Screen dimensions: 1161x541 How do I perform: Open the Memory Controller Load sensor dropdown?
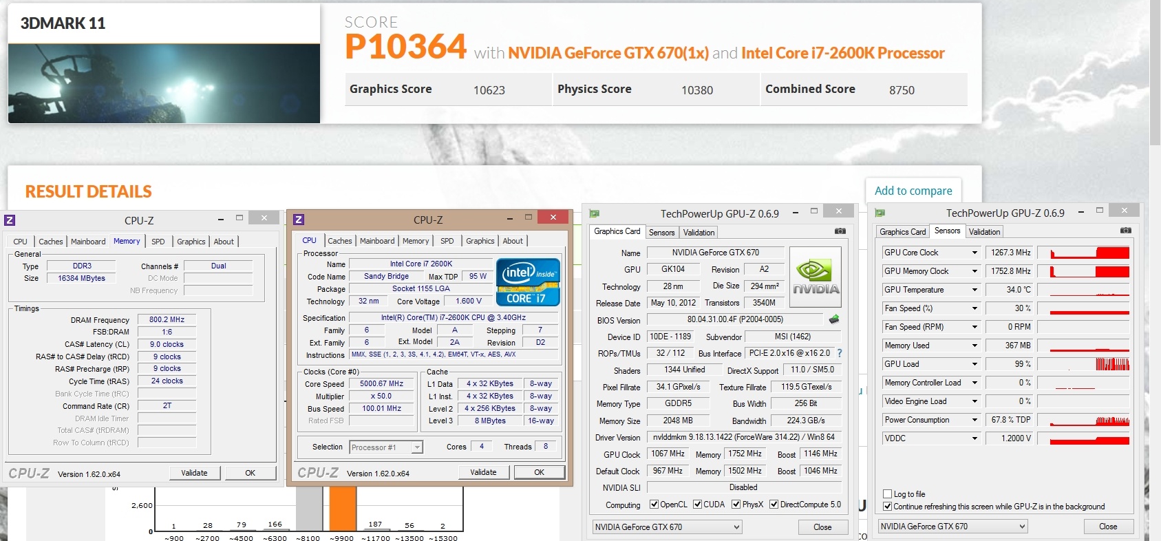pos(974,383)
